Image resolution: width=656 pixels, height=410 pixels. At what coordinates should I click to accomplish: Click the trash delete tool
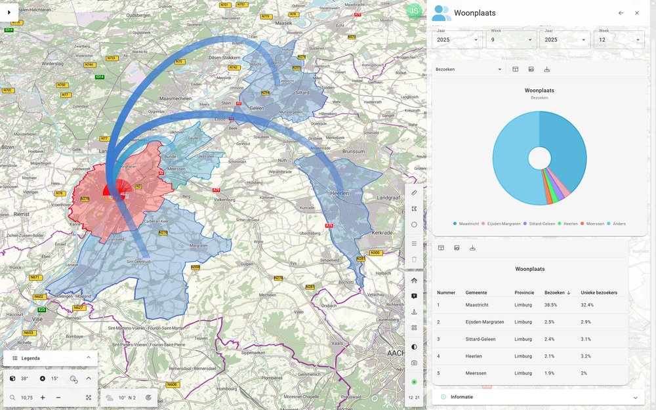tap(415, 258)
